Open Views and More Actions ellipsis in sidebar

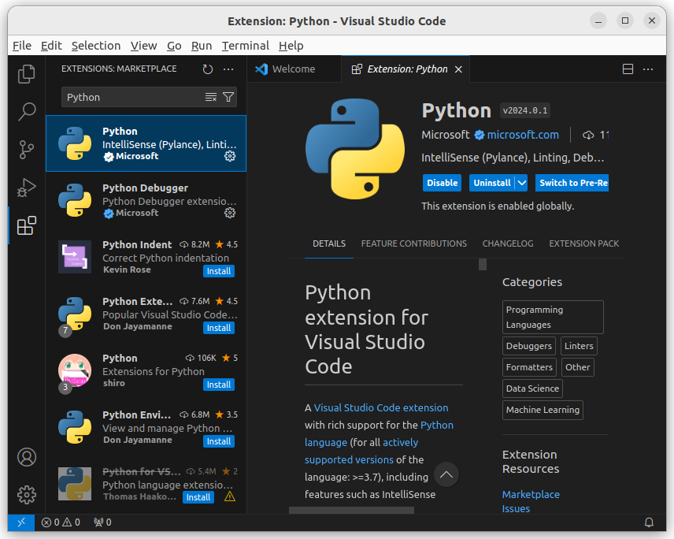pos(228,69)
